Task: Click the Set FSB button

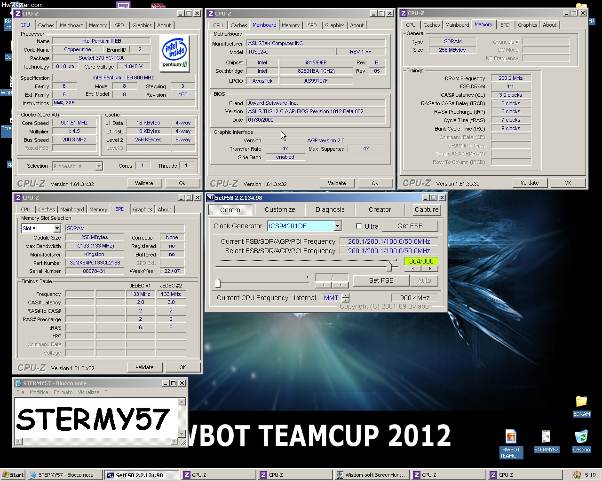Action: (x=381, y=280)
